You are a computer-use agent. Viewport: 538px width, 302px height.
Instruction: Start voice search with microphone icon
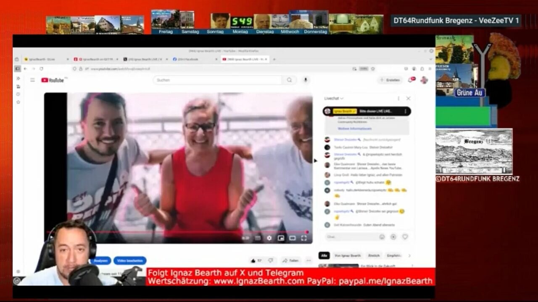click(306, 80)
